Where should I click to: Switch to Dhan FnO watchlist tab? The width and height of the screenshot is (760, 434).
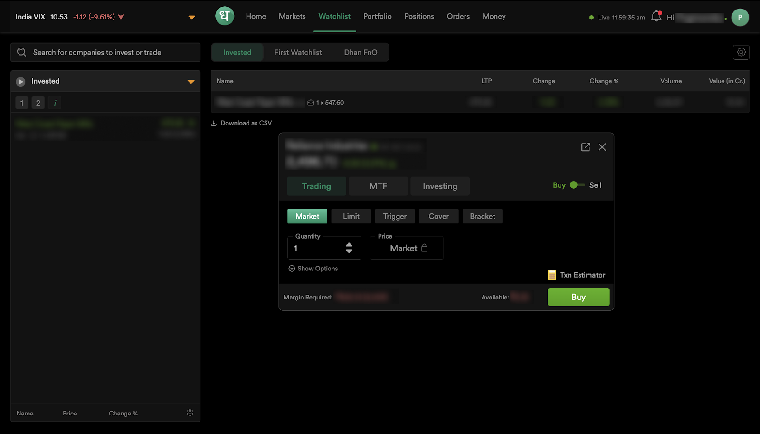pyautogui.click(x=361, y=52)
